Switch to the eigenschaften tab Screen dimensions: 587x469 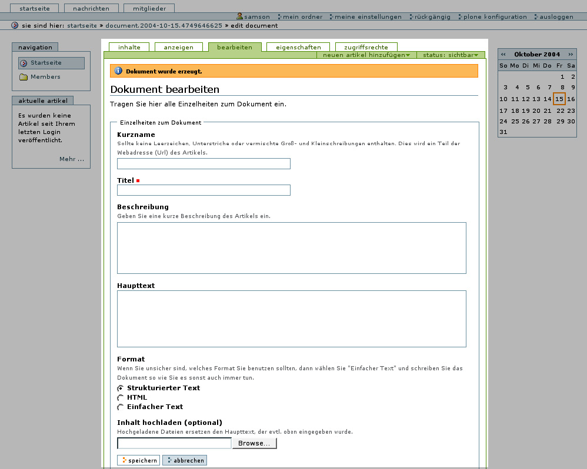click(x=298, y=47)
